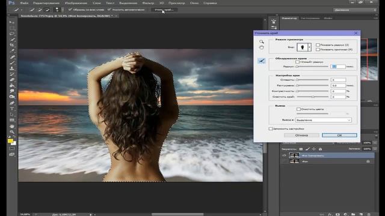Open the tool preset picker dropdown arrow
This screenshot has height=216, width=385.
[22, 10]
